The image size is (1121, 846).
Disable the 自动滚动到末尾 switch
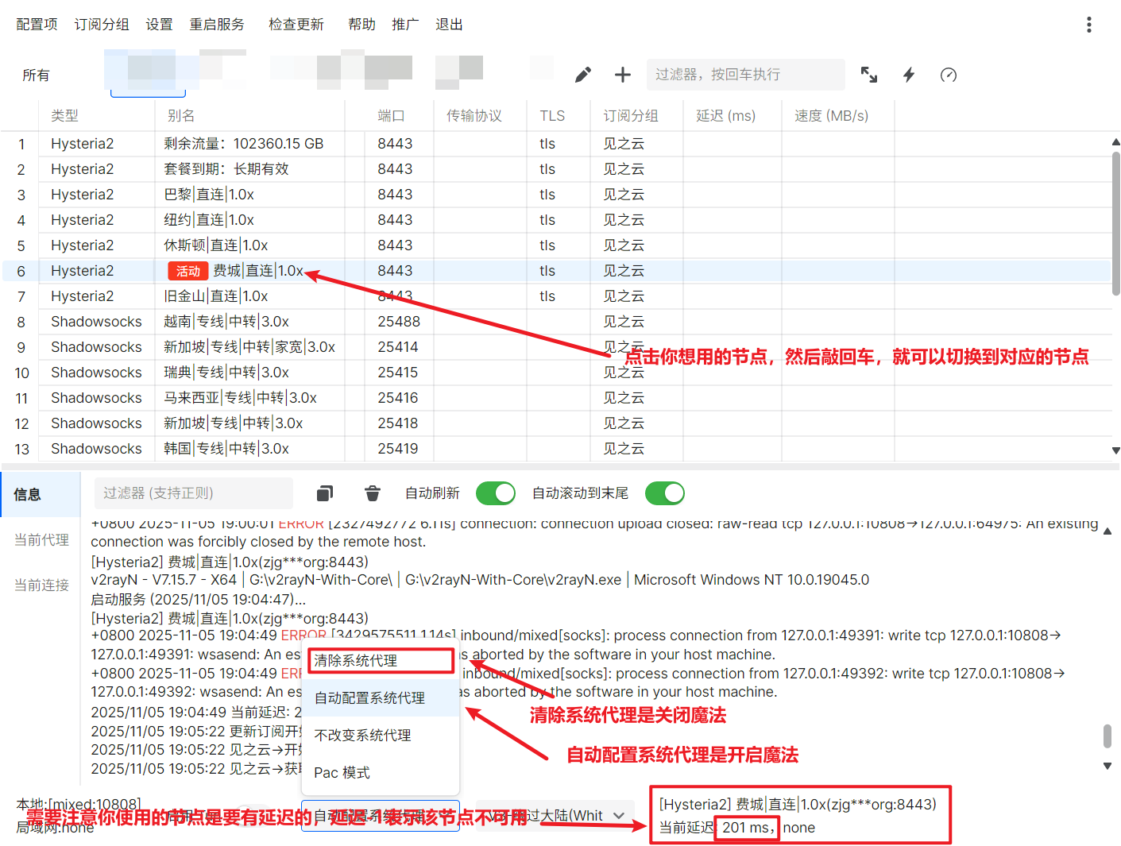pyautogui.click(x=664, y=493)
